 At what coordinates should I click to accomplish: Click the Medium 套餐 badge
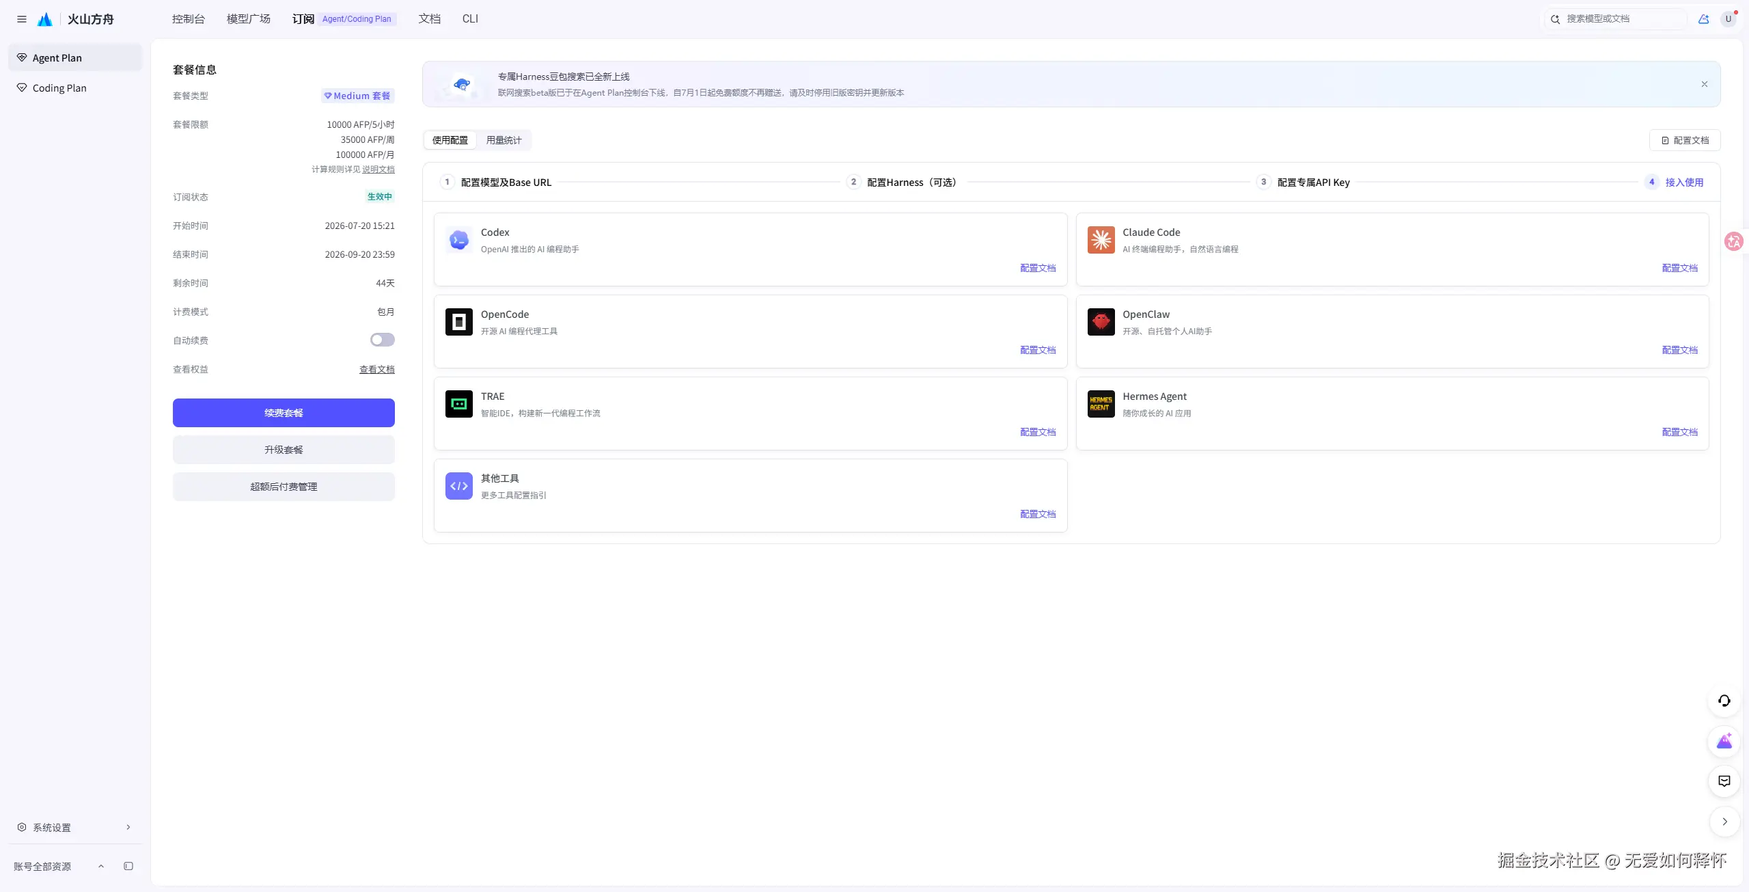pos(358,96)
